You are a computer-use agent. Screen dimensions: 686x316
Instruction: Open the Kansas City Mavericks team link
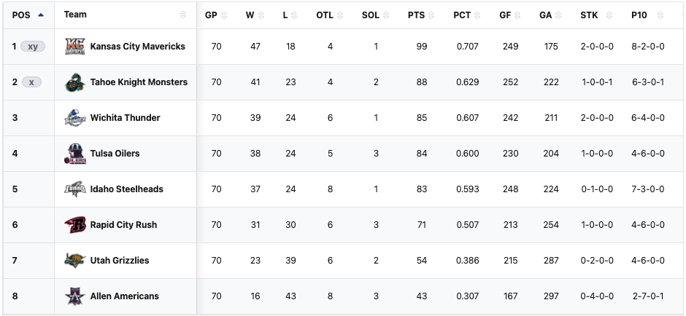click(137, 47)
